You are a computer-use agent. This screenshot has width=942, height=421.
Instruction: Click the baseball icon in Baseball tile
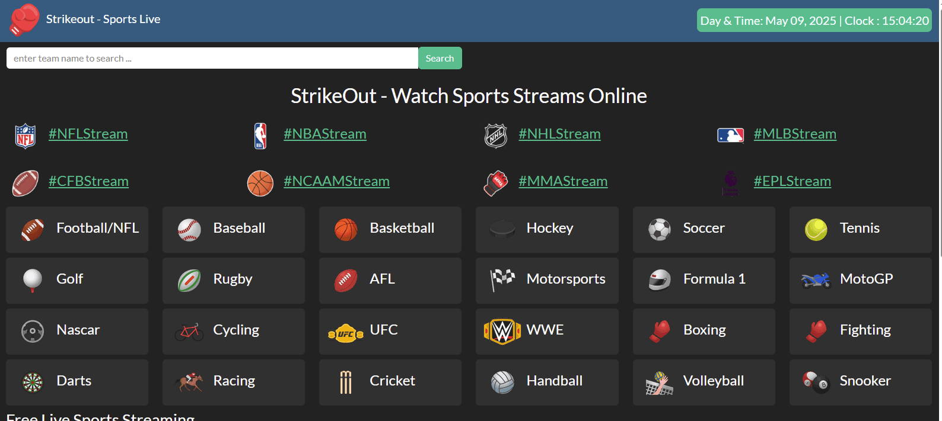(189, 230)
